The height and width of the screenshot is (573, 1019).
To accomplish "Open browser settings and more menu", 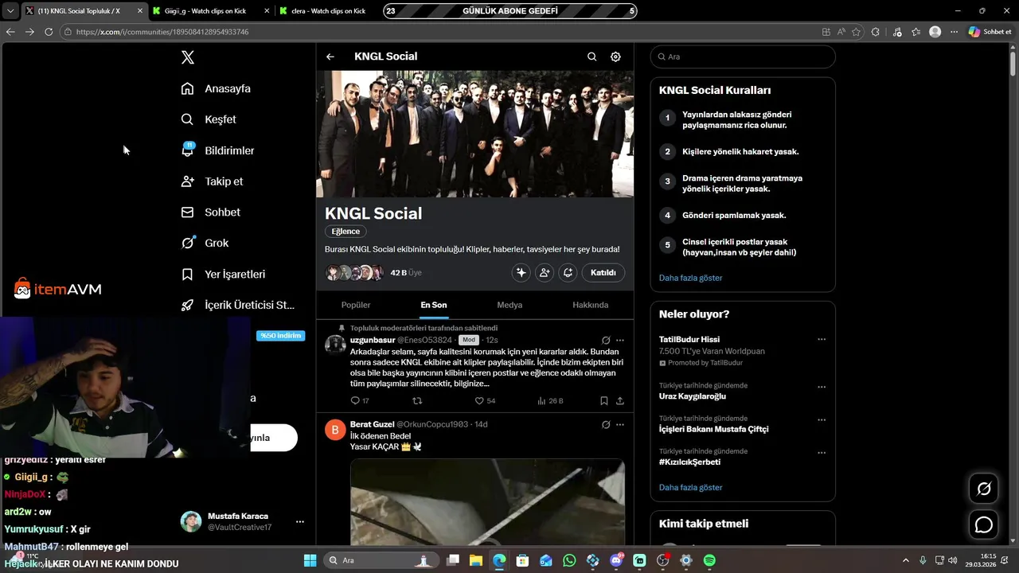I will [x=954, y=32].
